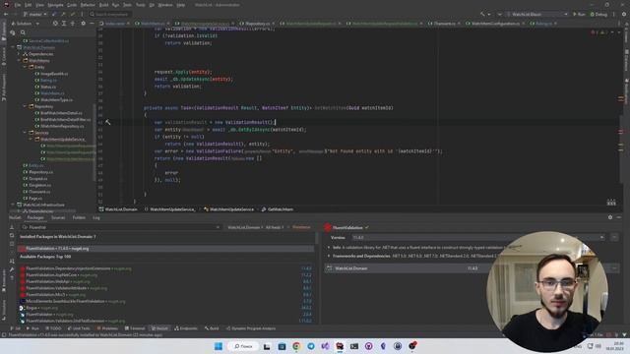Select installed FluentValidation package row
This screenshot has height=354, width=630.
point(166,249)
